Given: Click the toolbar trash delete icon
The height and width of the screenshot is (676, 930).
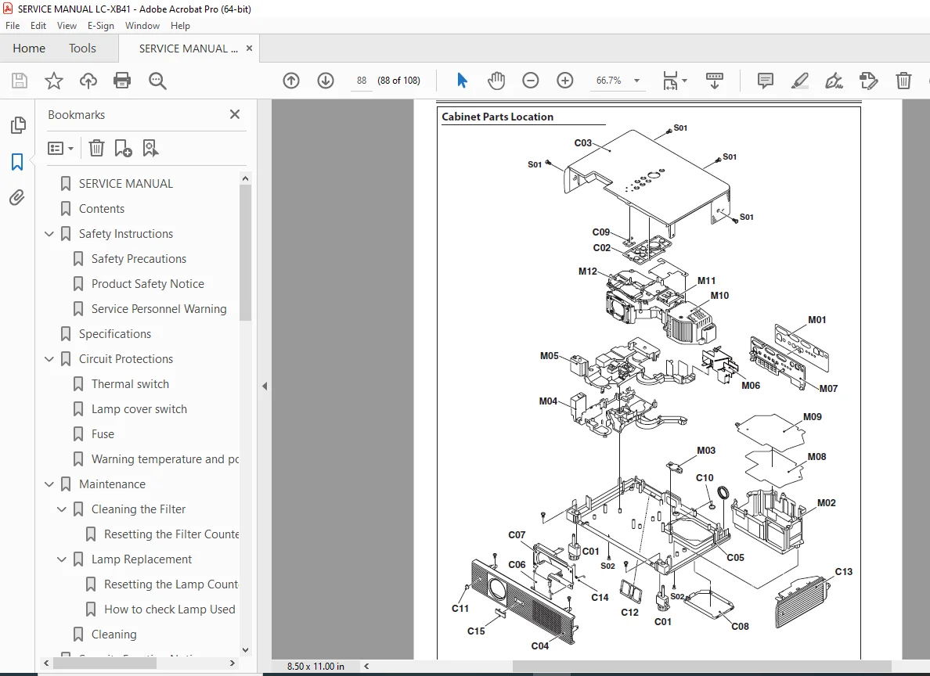Looking at the screenshot, I should [x=903, y=81].
